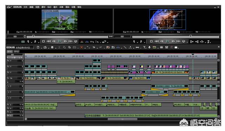The width and height of the screenshot is (225, 131).
Task: Mute the 1 A audio track speaker
Action: [x=22, y=105]
